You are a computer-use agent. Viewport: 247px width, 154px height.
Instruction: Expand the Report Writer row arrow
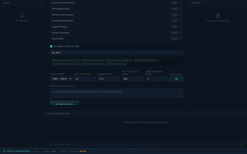click(x=180, y=38)
